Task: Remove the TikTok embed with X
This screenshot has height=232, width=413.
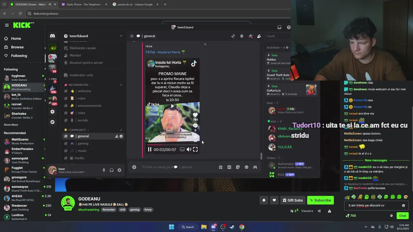Action: (205, 44)
